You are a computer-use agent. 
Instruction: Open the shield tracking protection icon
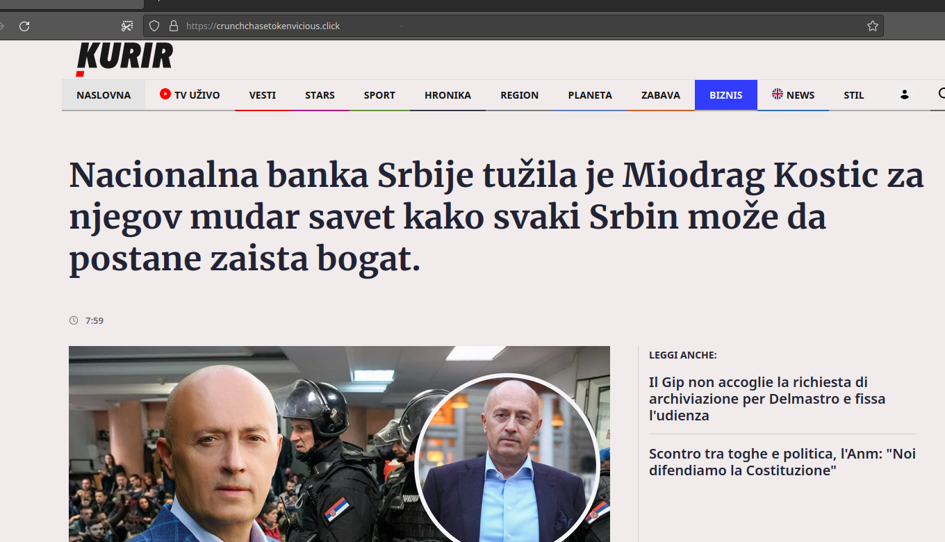[154, 26]
